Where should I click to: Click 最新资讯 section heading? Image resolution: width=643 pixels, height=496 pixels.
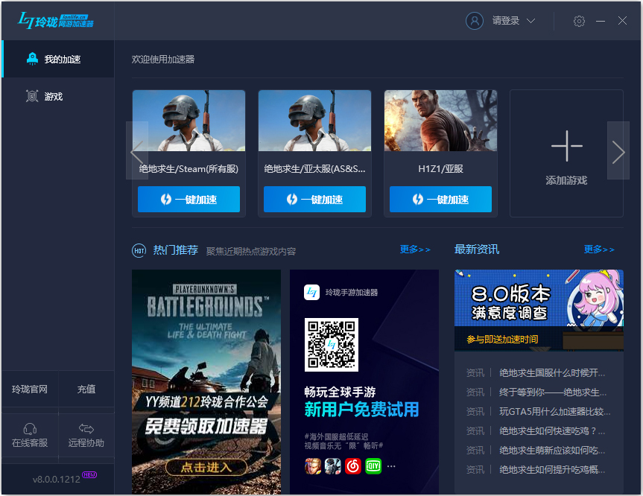[477, 249]
